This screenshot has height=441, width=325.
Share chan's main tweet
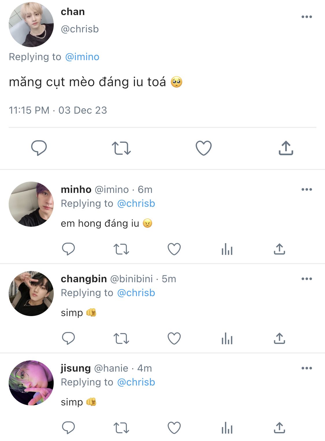286,148
